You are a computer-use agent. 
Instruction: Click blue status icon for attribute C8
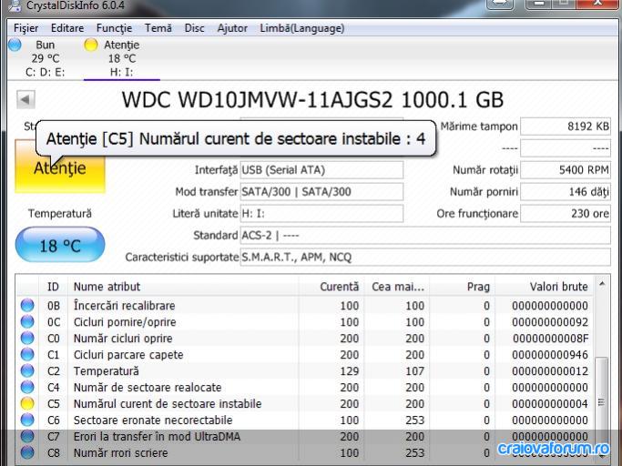point(27,452)
